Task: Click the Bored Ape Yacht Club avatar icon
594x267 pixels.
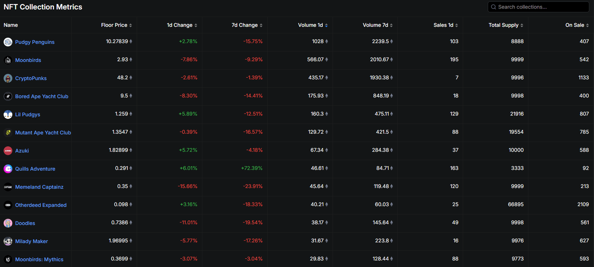Action: click(x=8, y=96)
